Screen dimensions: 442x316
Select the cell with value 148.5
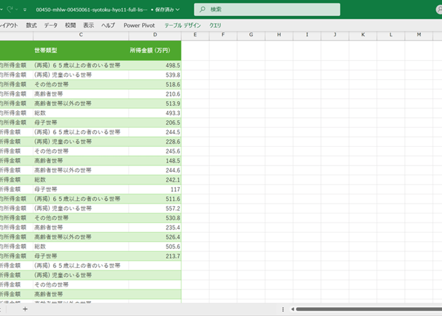click(x=155, y=161)
